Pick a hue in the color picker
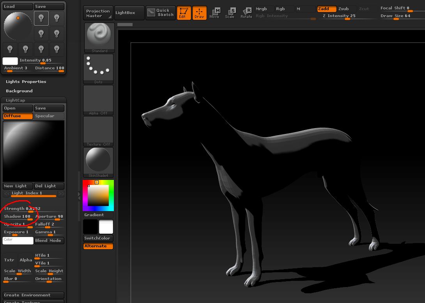 98,196
